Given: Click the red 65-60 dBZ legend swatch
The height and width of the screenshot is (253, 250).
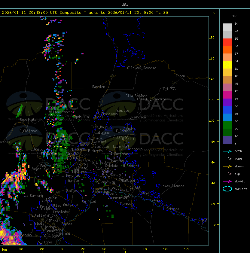Looking at the screenshot, I should click(x=227, y=42).
